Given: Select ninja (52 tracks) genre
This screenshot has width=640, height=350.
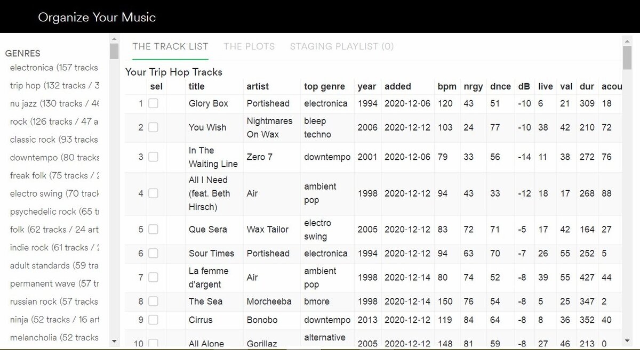Looking at the screenshot, I should pyautogui.click(x=54, y=320).
